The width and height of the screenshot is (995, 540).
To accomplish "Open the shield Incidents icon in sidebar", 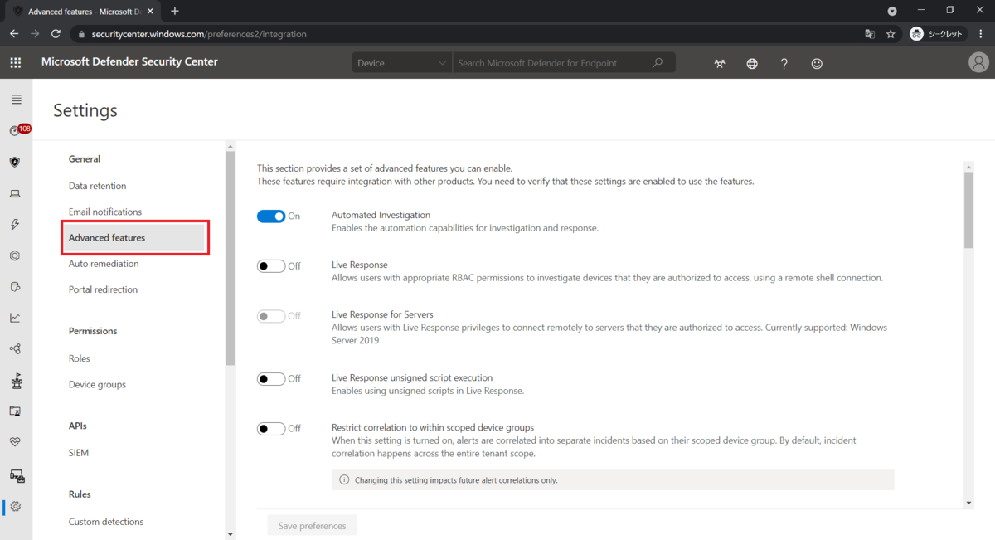I will pos(15,163).
